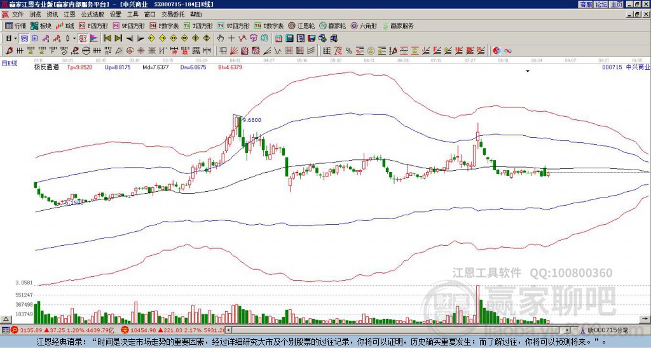Open the 资讯 menu
Screen dimensions: 651x348
[x=52, y=15]
